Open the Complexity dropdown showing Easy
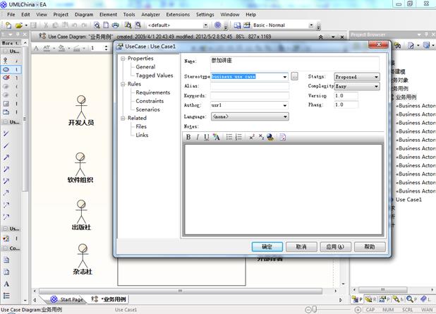Screen dimensions: 436x314 click(x=376, y=86)
